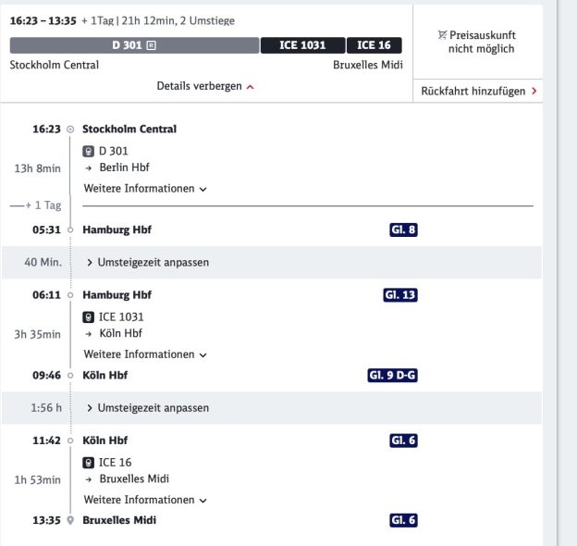Viewport: 577px width, 546px height.
Task: Click the train icon beside ICE 16
Action: (89, 463)
